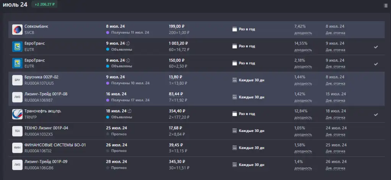The height and width of the screenshot is (180, 391).
Task: Toggle the checkmark in Транснефть акц.пр. row
Action: point(376,114)
